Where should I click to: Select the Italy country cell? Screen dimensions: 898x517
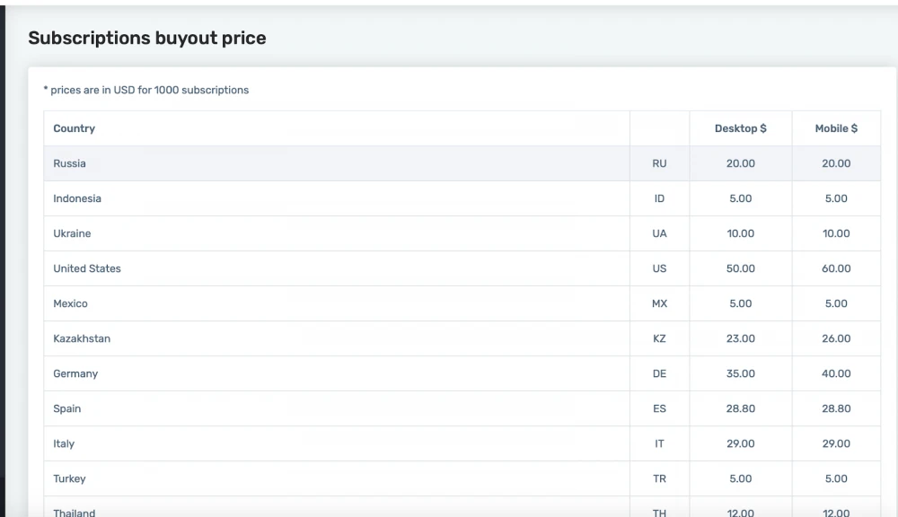[x=337, y=443]
